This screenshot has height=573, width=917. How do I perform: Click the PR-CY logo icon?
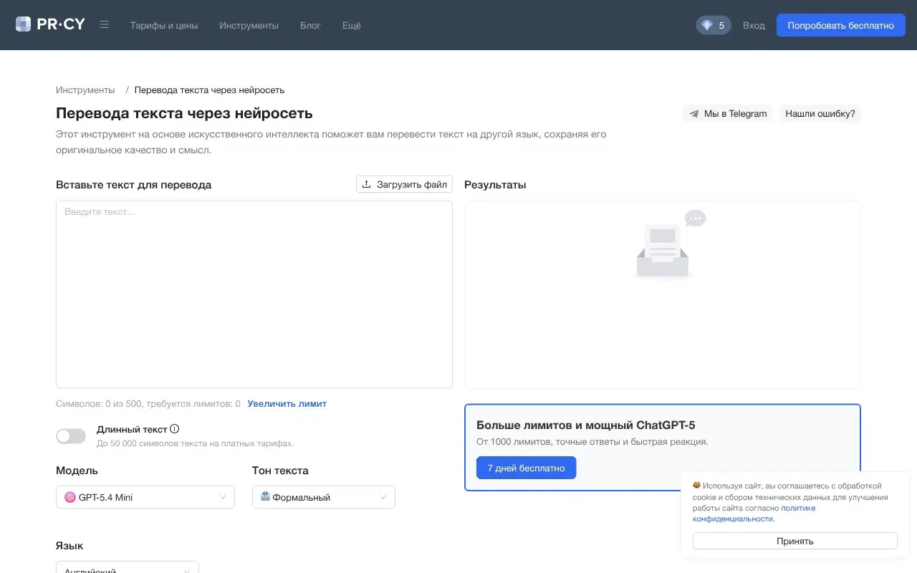pos(23,24)
